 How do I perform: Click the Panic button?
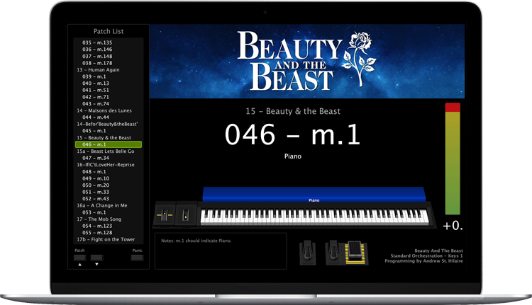[x=137, y=258]
